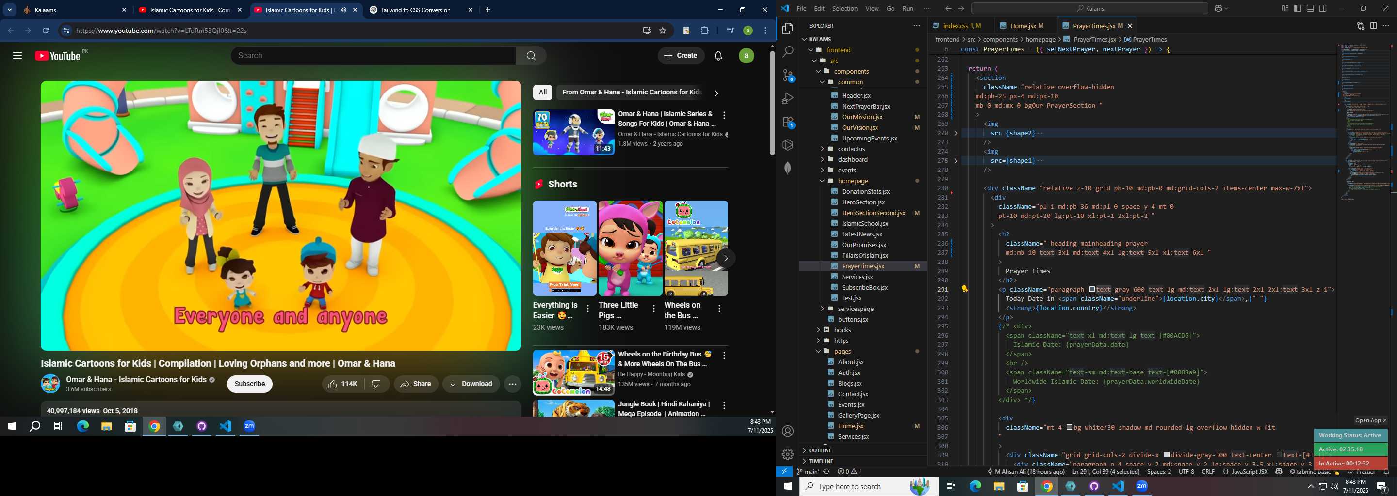The image size is (1397, 496).
Task: Subscribe to Omar & Hana channel
Action: click(249, 384)
